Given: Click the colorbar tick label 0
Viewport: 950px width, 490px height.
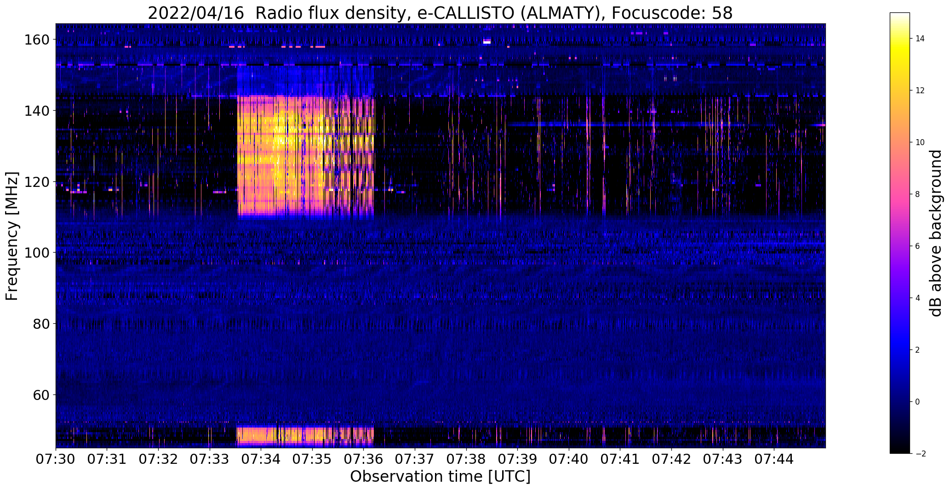Looking at the screenshot, I should (917, 402).
